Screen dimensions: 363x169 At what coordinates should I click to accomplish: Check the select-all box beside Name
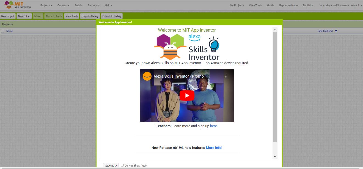[x=2, y=31]
